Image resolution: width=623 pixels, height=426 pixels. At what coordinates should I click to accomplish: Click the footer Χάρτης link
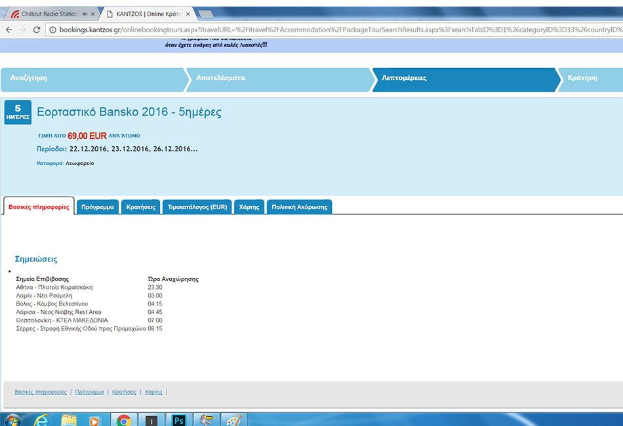click(153, 392)
